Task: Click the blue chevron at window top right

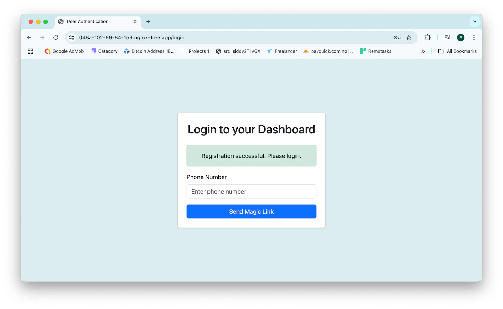Action: tap(475, 21)
